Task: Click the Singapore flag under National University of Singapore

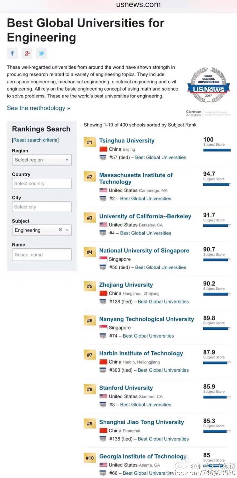Action: [103, 259]
